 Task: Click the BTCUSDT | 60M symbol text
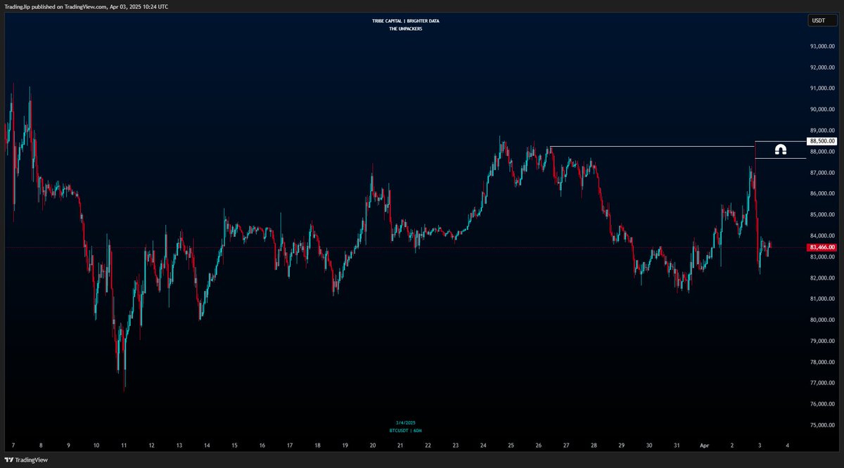coord(406,429)
